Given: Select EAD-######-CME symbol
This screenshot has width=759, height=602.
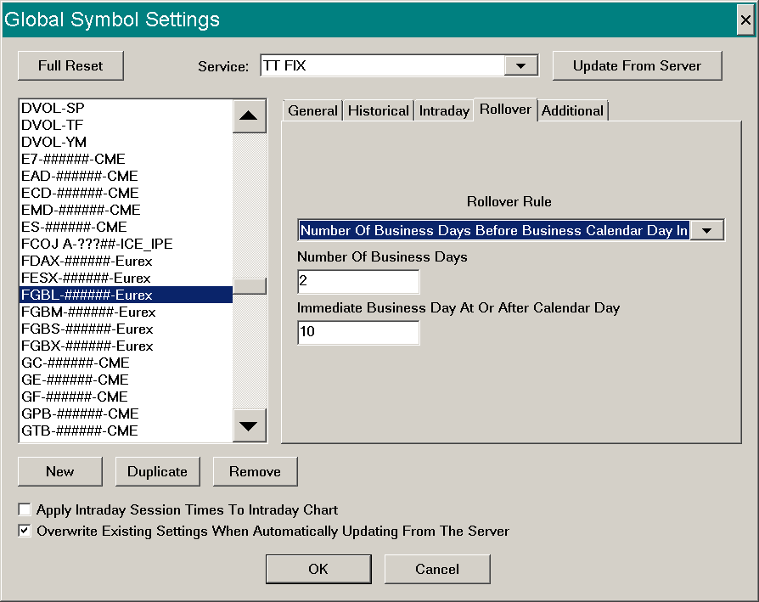Looking at the screenshot, I should click(126, 176).
